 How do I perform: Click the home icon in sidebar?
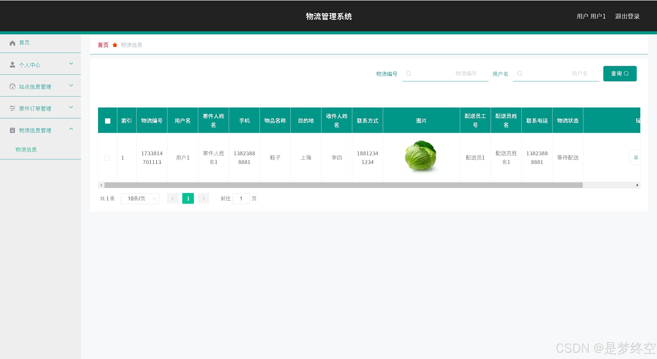(12, 43)
